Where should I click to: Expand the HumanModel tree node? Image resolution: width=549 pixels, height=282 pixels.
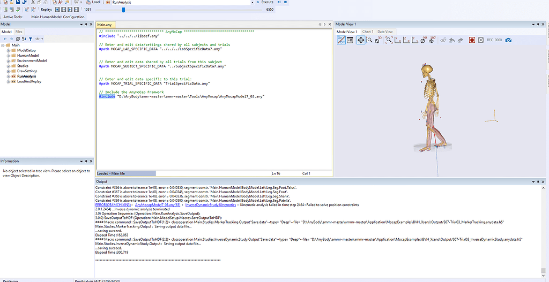pos(9,55)
